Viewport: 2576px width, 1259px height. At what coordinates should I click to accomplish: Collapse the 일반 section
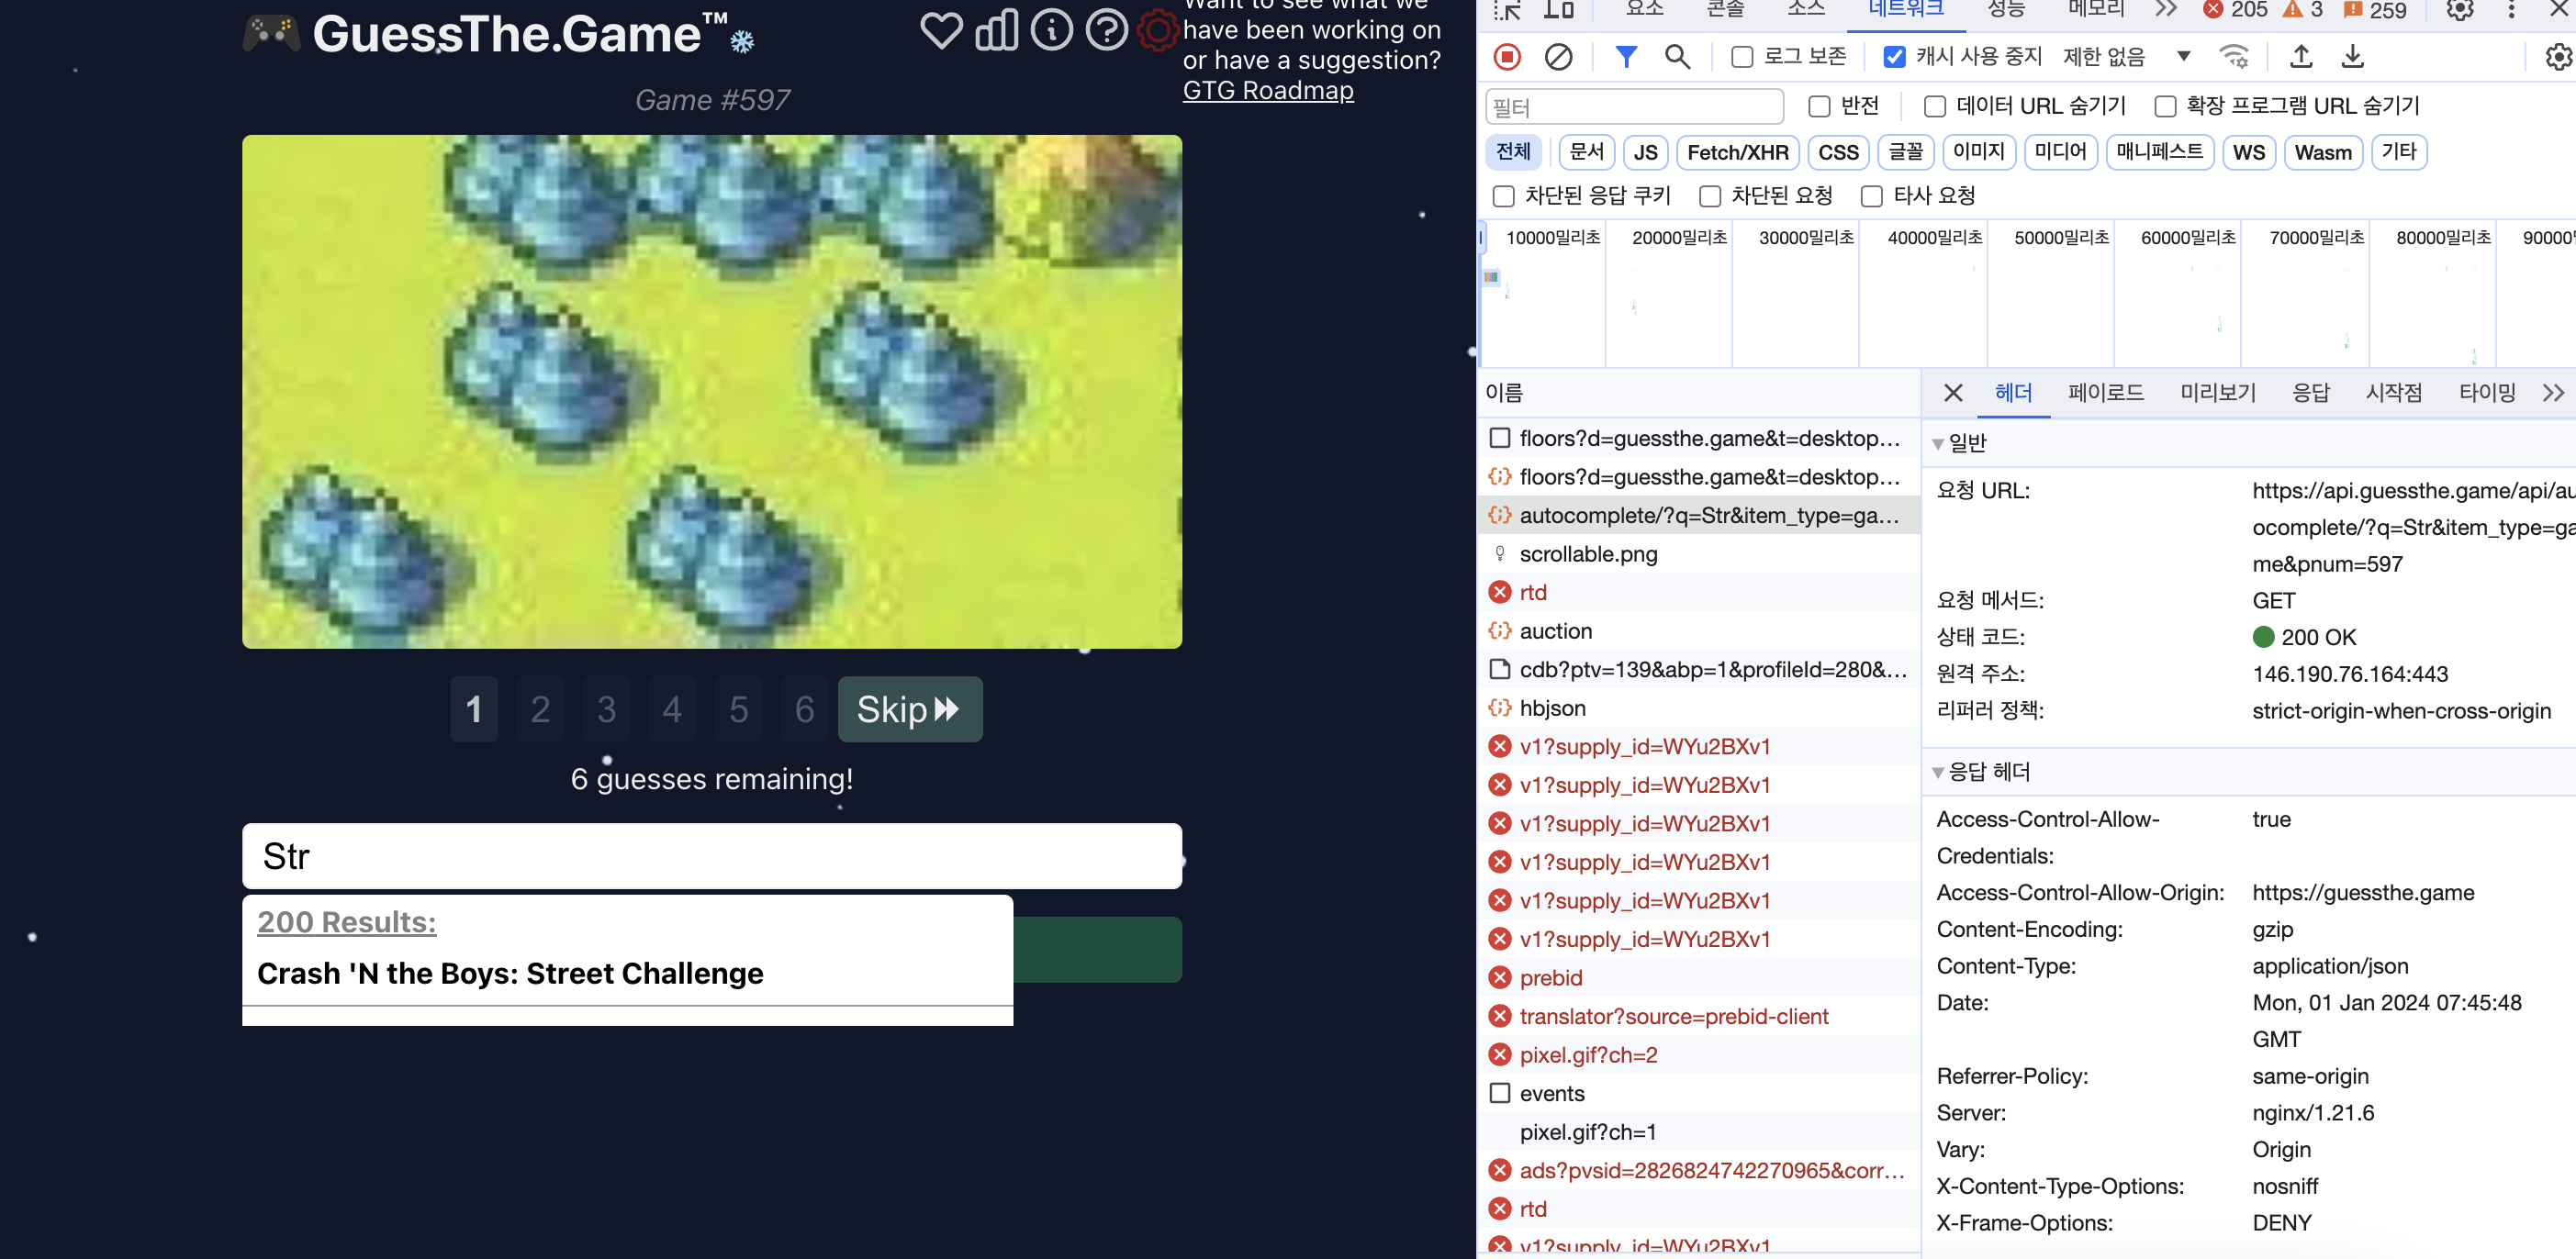click(x=1938, y=443)
